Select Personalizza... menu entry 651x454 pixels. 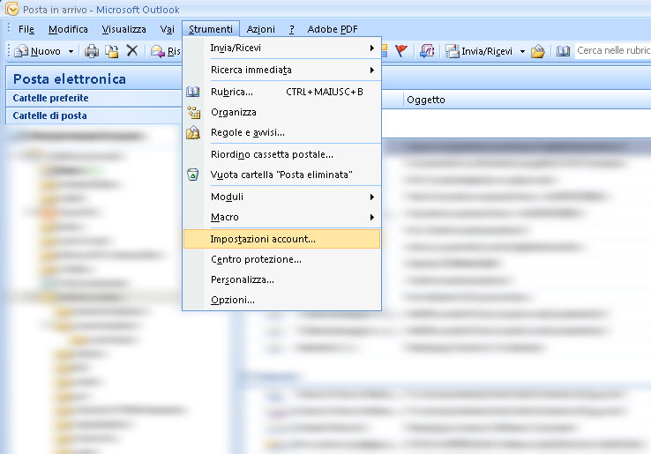coord(282,279)
